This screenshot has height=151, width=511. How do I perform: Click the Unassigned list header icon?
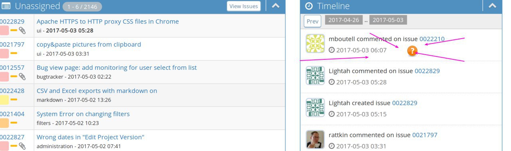coord(6,6)
